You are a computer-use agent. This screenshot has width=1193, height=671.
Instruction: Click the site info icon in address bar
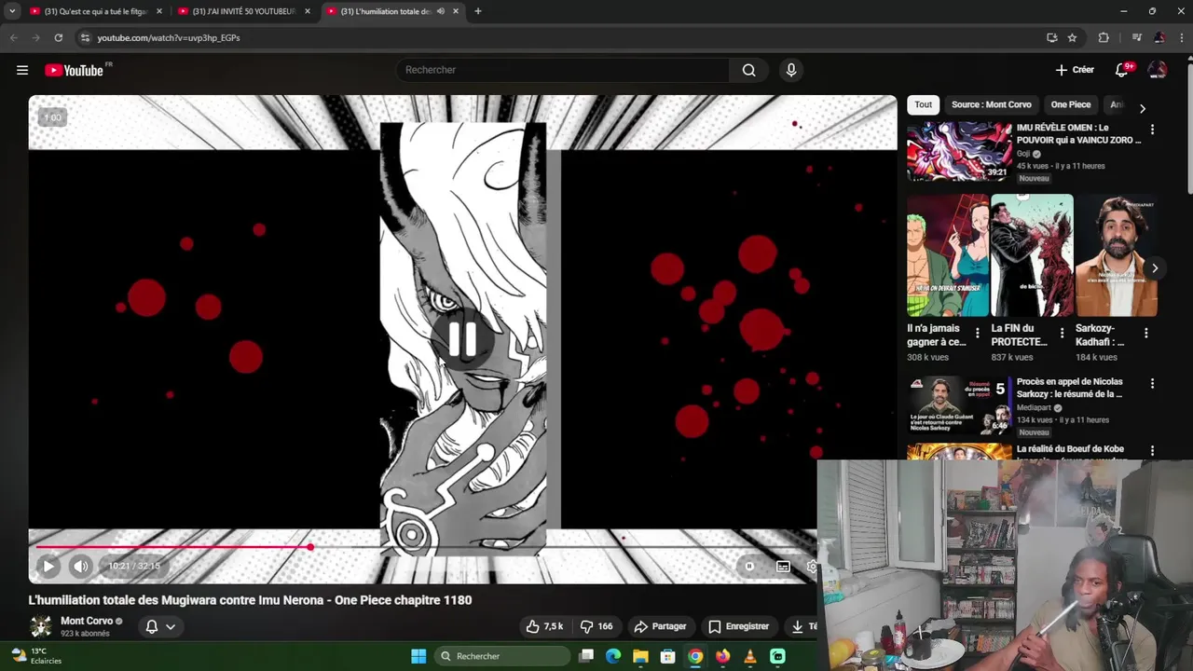[x=85, y=37]
